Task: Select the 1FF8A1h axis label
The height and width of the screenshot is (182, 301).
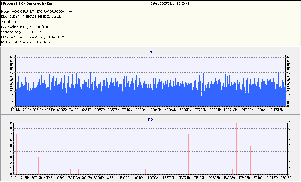Action: tap(262, 110)
